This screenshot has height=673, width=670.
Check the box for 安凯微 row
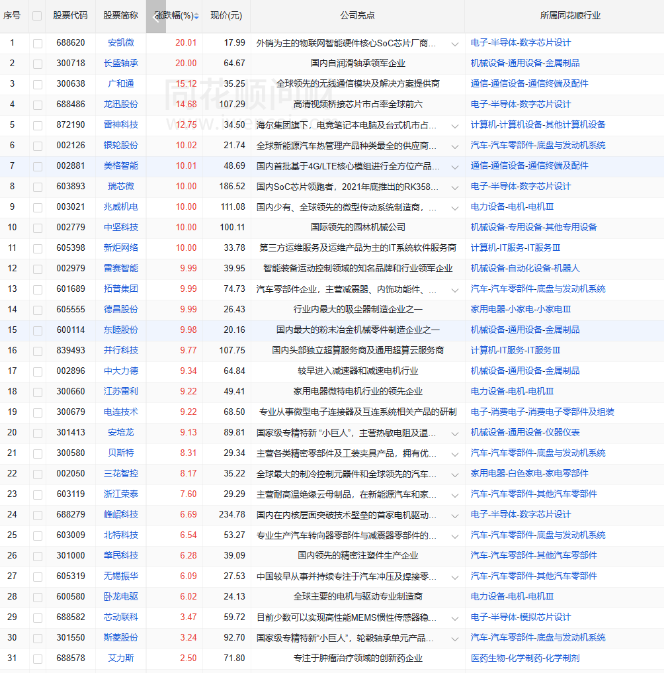[38, 44]
